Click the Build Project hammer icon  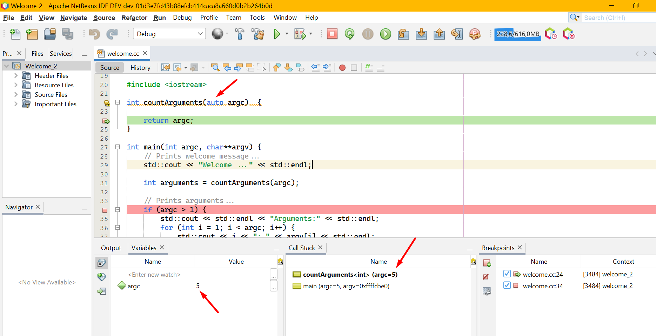[240, 34]
